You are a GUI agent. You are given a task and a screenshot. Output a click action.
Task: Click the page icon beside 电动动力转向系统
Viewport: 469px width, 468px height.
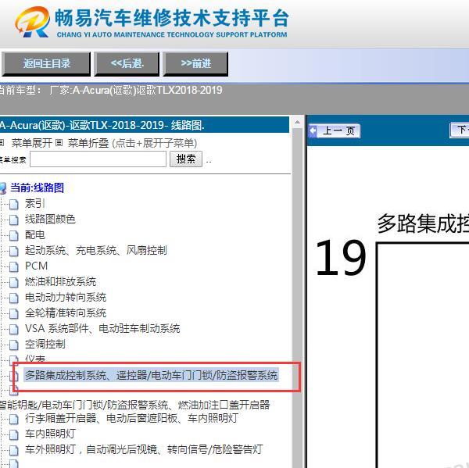tap(13, 298)
